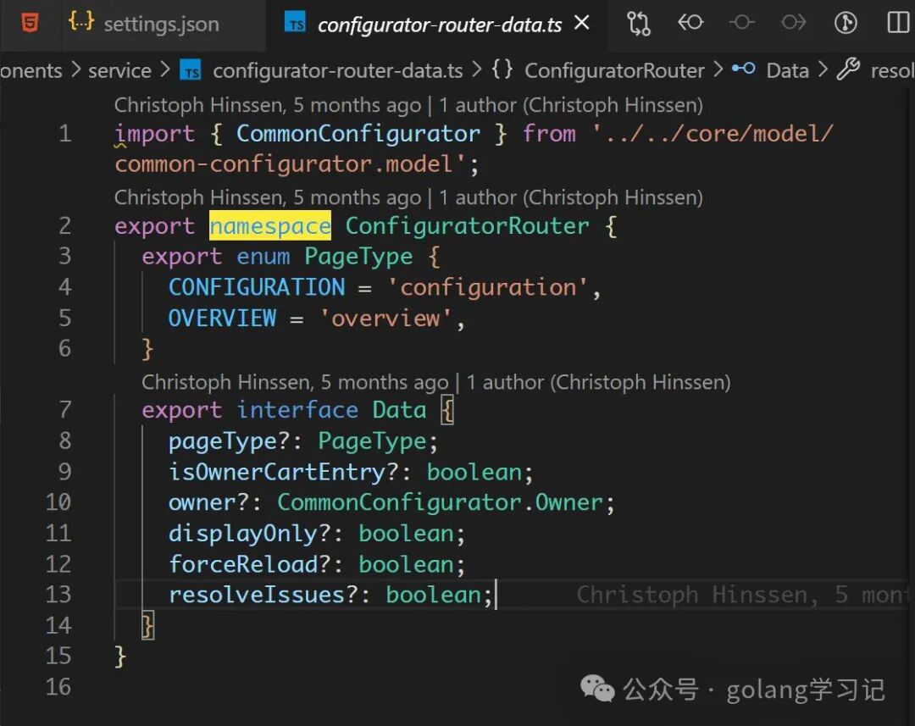
Task: Click the 'Data' interface name on line 7
Action: pos(400,410)
